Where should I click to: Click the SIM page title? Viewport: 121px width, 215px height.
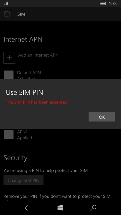click(21, 14)
